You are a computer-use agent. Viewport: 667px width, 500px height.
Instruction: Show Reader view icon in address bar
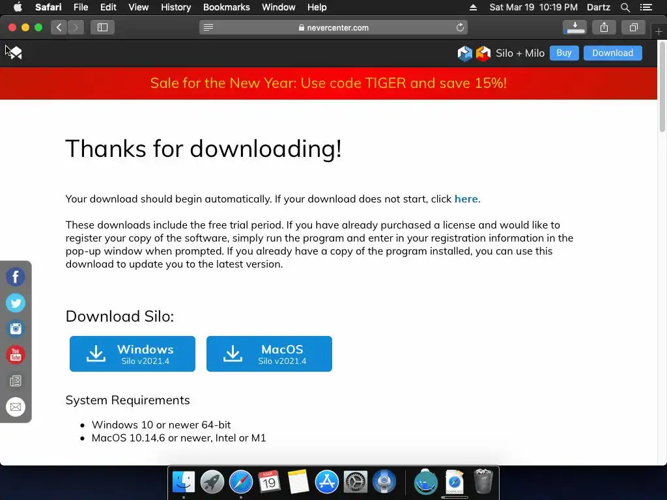tap(208, 27)
